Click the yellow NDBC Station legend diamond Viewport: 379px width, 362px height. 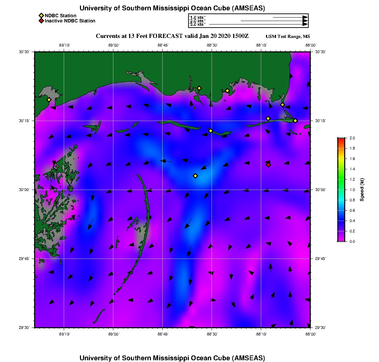pos(41,16)
